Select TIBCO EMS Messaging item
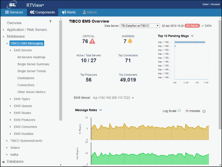 (x=27, y=43)
